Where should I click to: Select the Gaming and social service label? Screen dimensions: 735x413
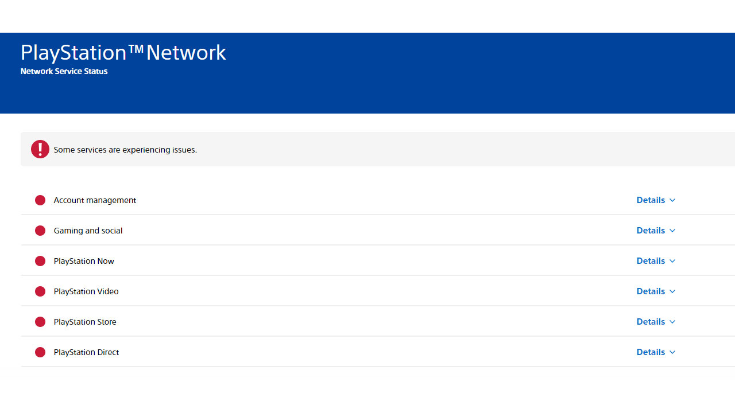click(88, 231)
